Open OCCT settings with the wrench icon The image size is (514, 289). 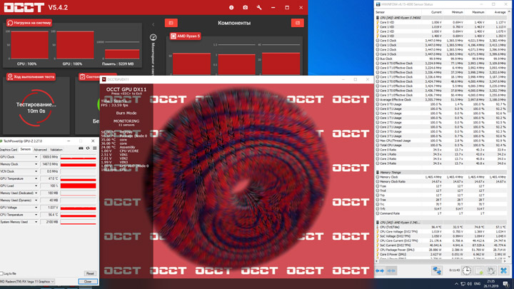pyautogui.click(x=259, y=7)
